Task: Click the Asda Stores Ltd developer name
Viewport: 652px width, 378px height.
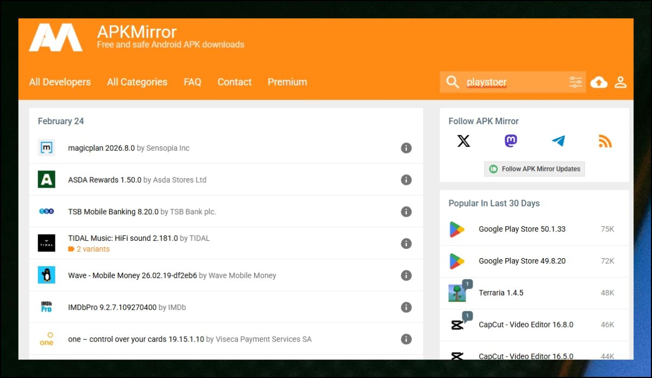Action: pos(180,180)
